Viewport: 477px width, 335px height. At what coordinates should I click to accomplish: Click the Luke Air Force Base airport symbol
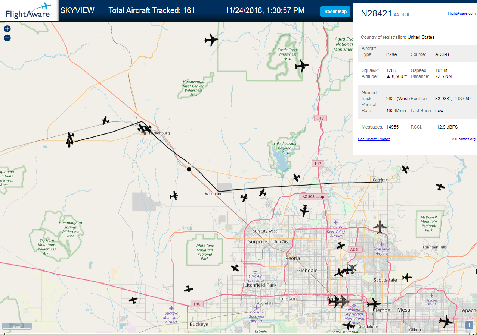point(255,271)
